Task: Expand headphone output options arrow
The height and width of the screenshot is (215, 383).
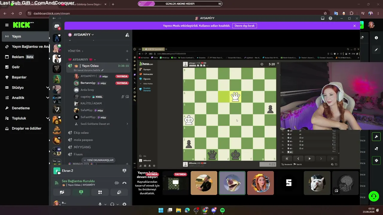Action: pos(117,204)
